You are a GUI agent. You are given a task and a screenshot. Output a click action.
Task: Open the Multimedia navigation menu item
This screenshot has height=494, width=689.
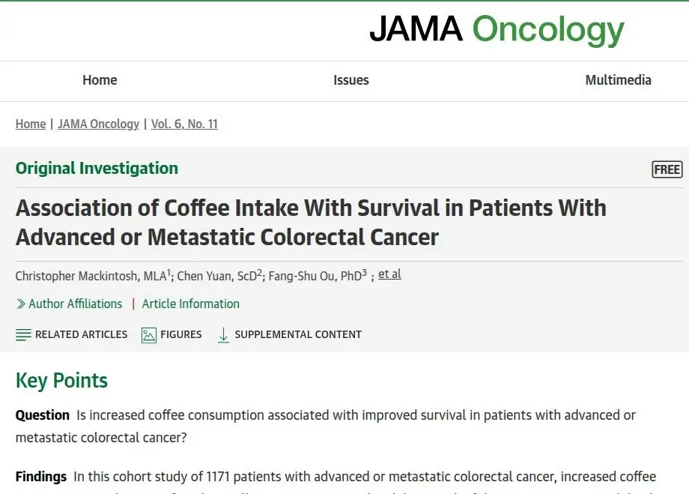click(x=619, y=80)
